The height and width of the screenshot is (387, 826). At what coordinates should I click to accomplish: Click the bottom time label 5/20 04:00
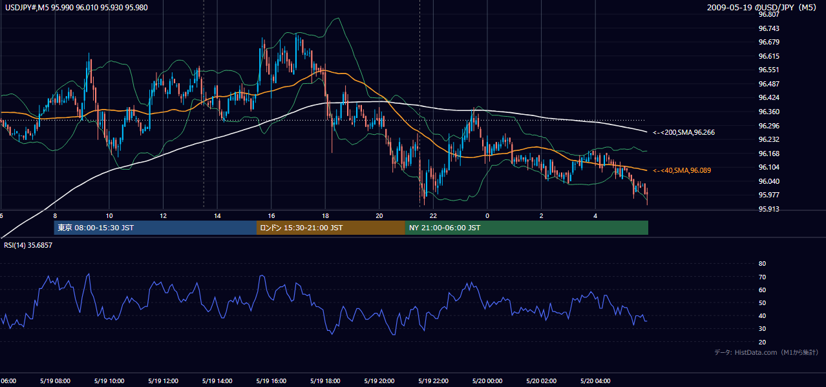[x=595, y=381]
